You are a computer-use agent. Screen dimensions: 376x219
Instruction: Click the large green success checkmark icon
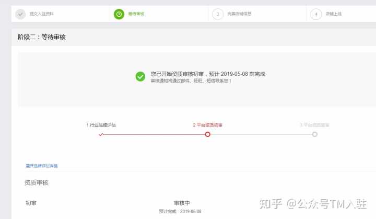(x=140, y=77)
